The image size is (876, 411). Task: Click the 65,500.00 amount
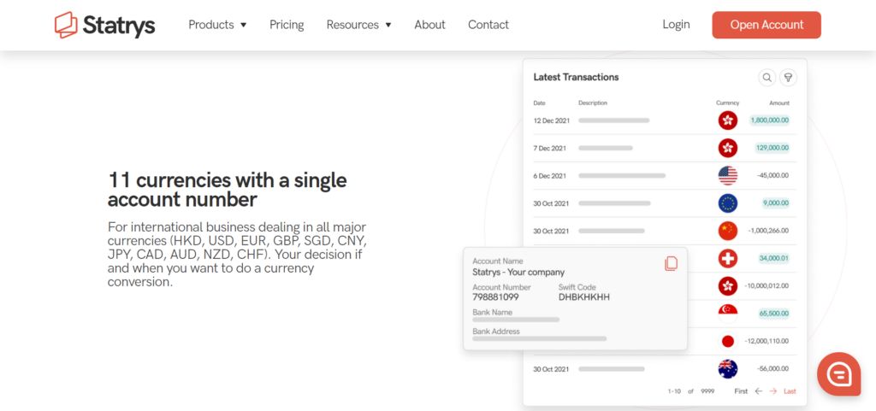773,314
